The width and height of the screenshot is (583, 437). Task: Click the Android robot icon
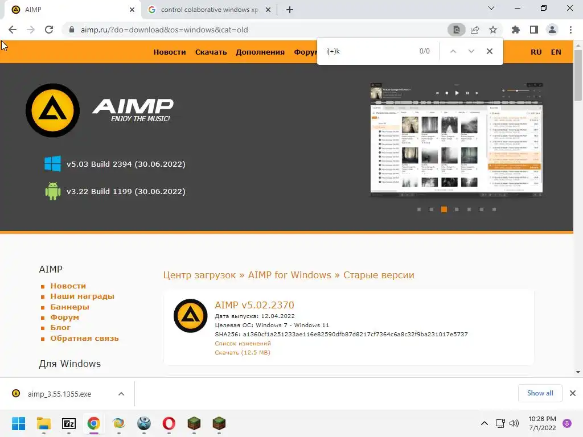click(x=52, y=191)
